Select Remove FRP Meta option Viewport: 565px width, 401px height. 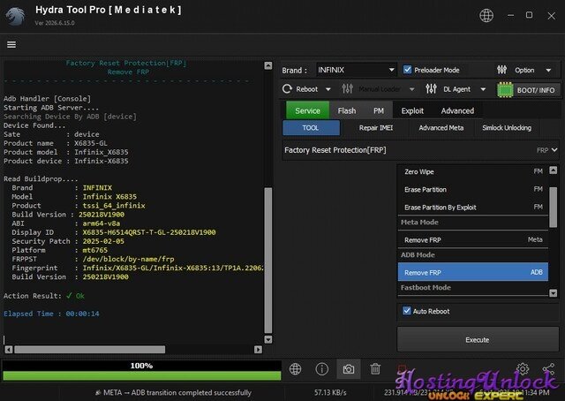tap(473, 240)
